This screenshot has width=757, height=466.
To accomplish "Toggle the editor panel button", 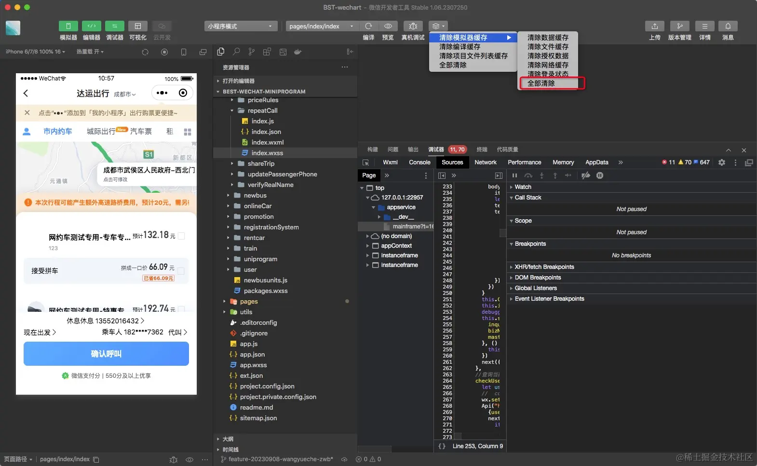I will pos(91,26).
